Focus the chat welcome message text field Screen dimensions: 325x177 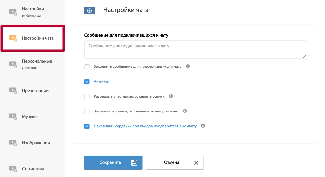pos(195,50)
